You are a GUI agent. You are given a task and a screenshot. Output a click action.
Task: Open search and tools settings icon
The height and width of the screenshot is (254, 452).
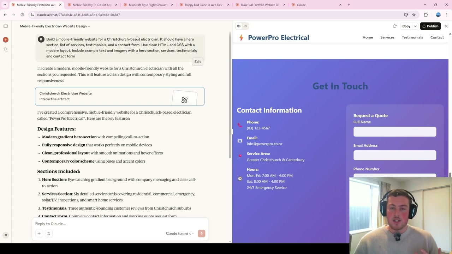[x=49, y=234]
